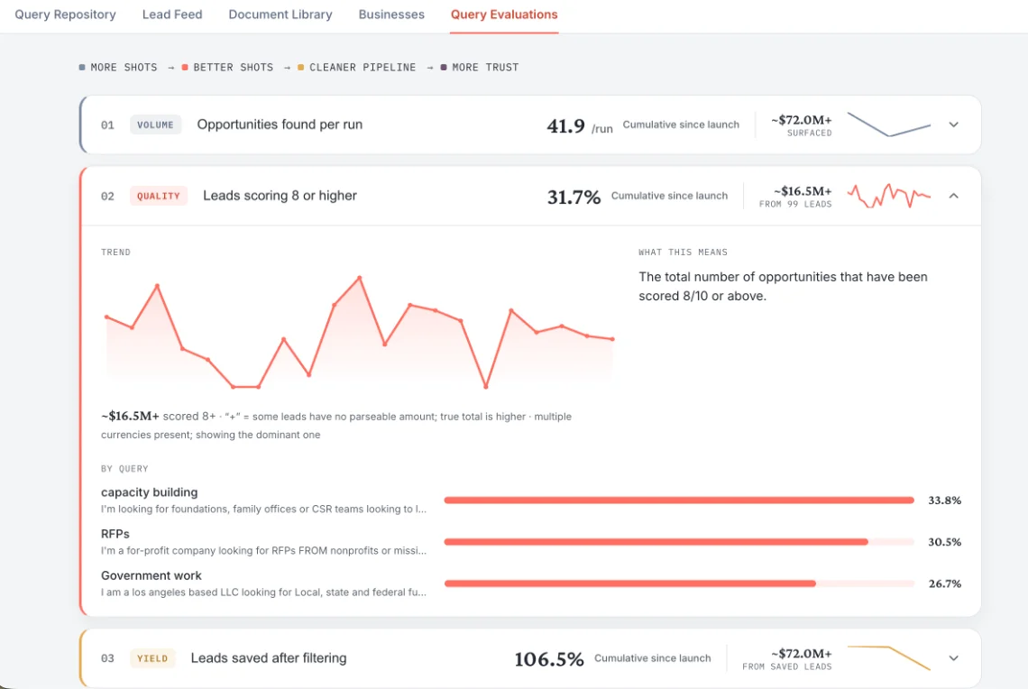Select the Query Evaluations tab
Viewport: 1028px width, 689px height.
(504, 14)
